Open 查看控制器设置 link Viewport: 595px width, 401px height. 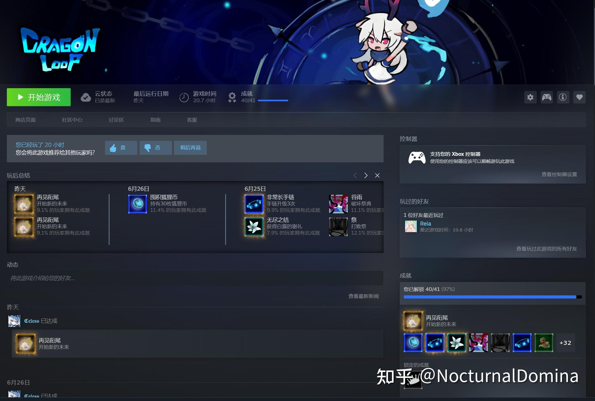pyautogui.click(x=559, y=174)
